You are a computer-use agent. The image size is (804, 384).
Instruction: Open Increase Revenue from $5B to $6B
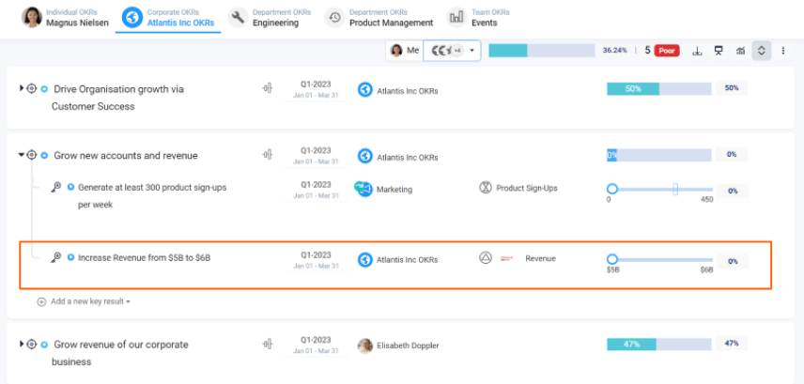(x=144, y=258)
